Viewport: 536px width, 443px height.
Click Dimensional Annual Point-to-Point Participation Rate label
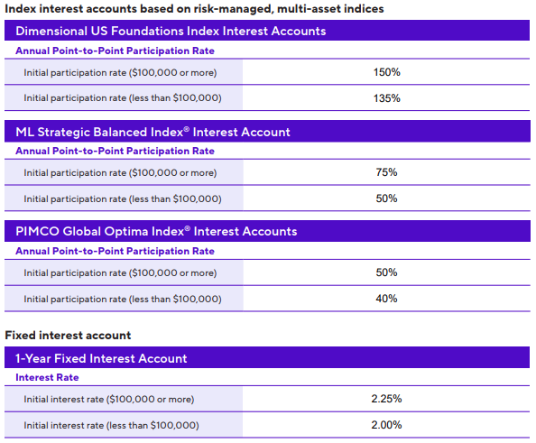(115, 51)
